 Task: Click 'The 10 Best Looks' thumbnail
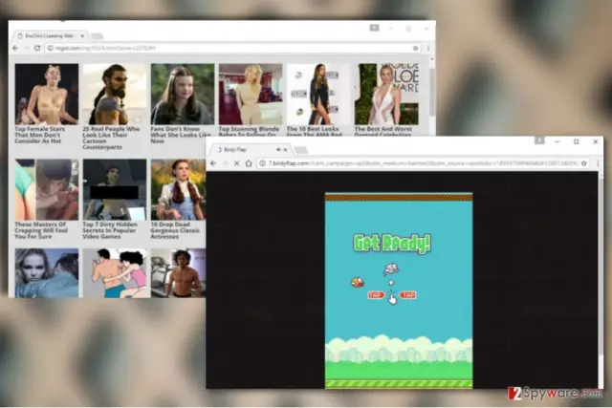pos(318,94)
